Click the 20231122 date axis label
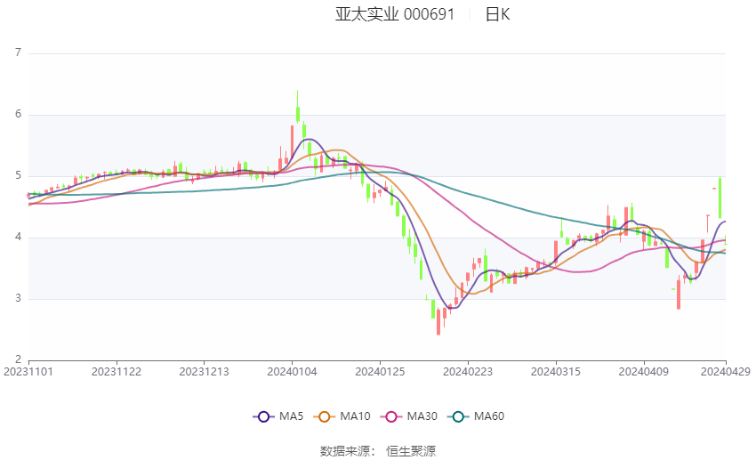This screenshot has width=756, height=460. point(117,372)
